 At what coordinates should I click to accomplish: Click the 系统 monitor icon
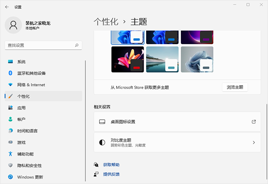coord(10,61)
